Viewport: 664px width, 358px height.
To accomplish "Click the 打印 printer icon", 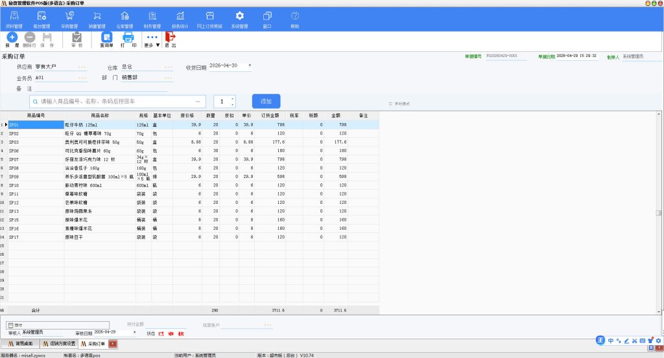I will (128, 40).
